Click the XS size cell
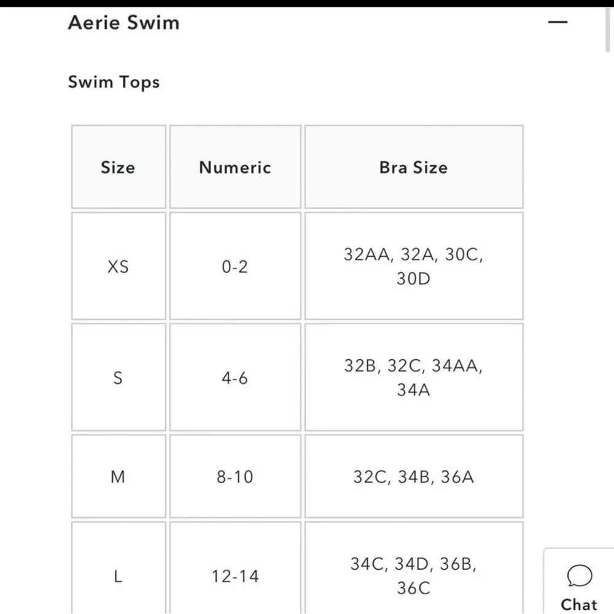The image size is (614, 614). click(x=119, y=266)
